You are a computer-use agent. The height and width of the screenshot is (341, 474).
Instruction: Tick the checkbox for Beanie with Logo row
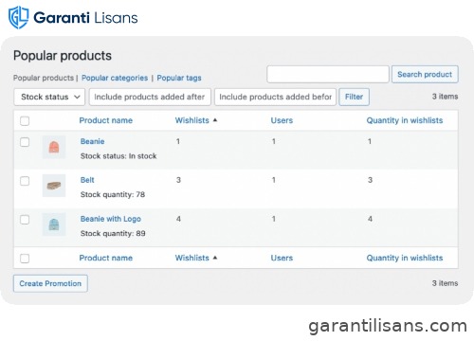25,220
